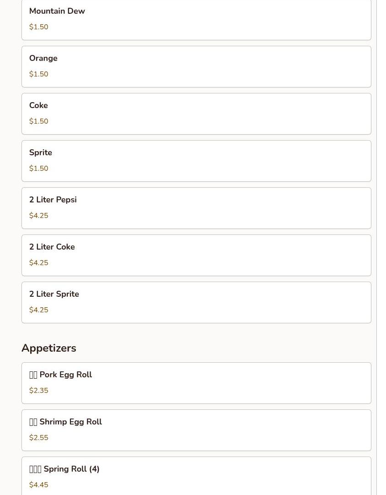Image resolution: width=386 pixels, height=495 pixels.
Task: Choose the Orange soda card
Action: (x=196, y=66)
